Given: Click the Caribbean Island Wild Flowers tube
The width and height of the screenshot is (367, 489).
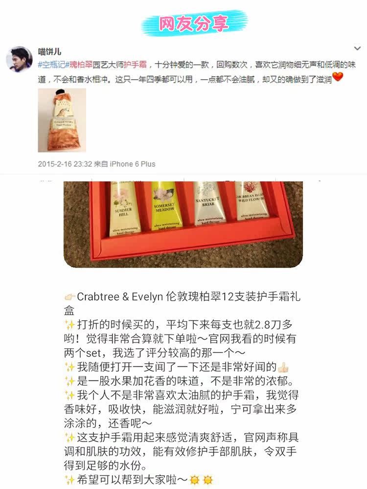Looking at the screenshot, I should 252,200.
